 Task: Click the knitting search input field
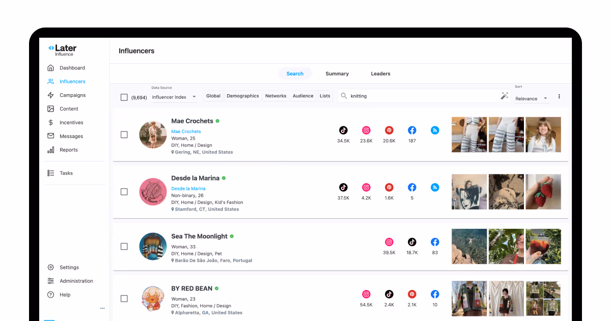pos(425,96)
